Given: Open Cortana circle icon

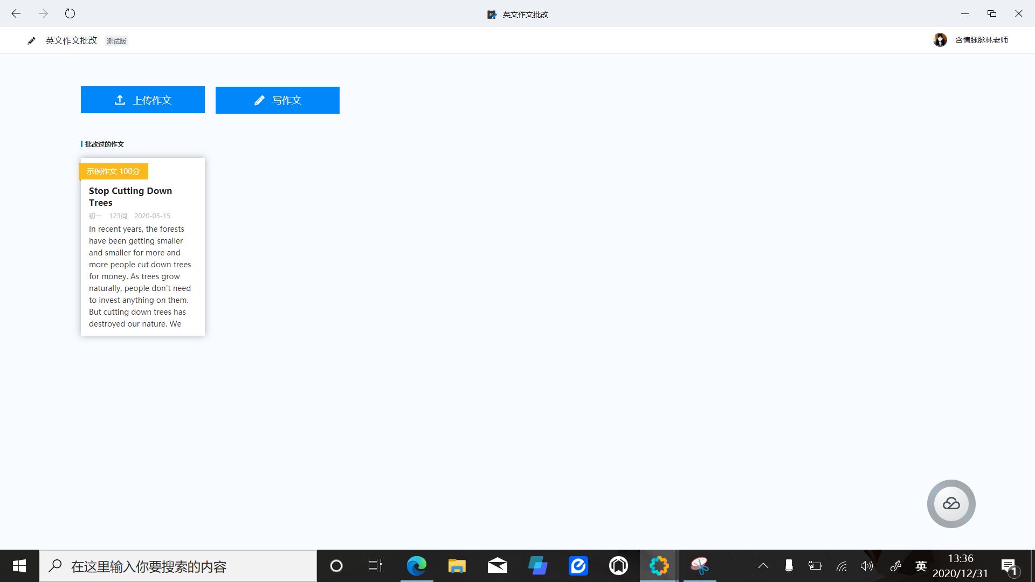Looking at the screenshot, I should tap(336, 566).
